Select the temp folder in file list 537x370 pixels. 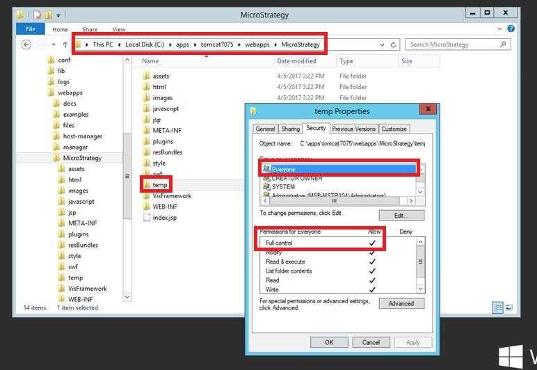coord(160,185)
